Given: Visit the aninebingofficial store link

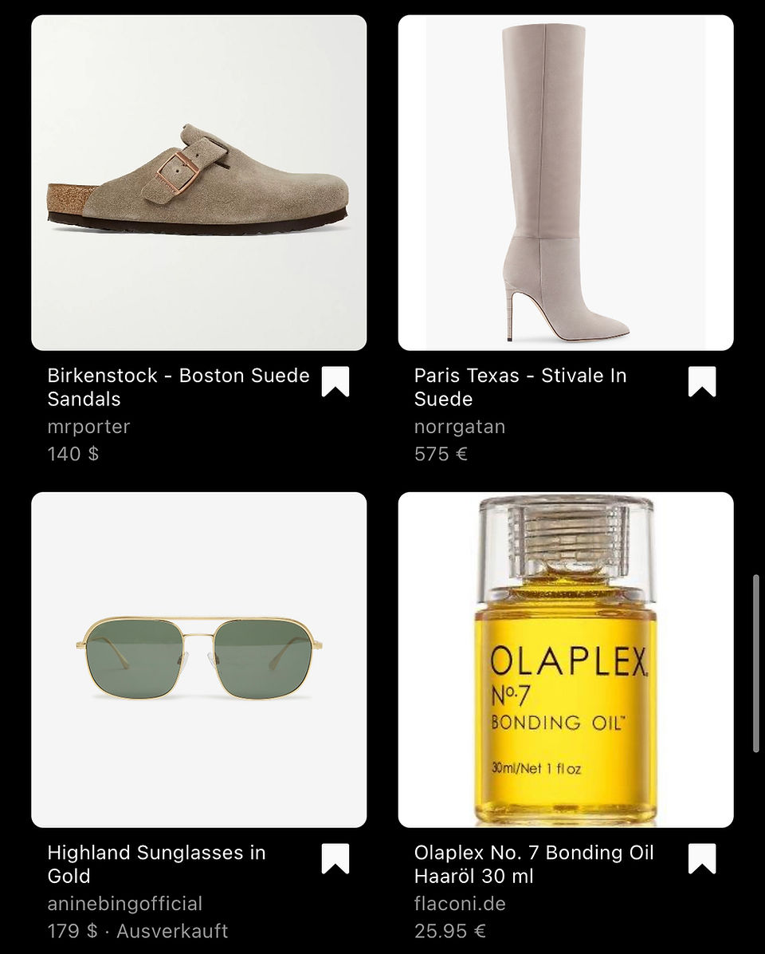Looking at the screenshot, I should [124, 904].
